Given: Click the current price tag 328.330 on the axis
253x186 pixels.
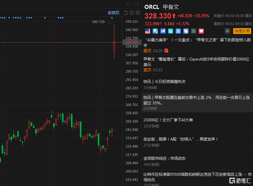Looking at the screenshot, I should [132, 42].
